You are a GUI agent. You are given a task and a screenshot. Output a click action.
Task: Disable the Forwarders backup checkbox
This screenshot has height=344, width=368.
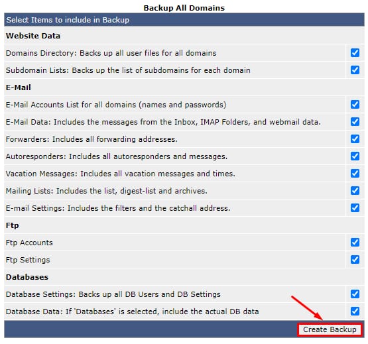355,139
